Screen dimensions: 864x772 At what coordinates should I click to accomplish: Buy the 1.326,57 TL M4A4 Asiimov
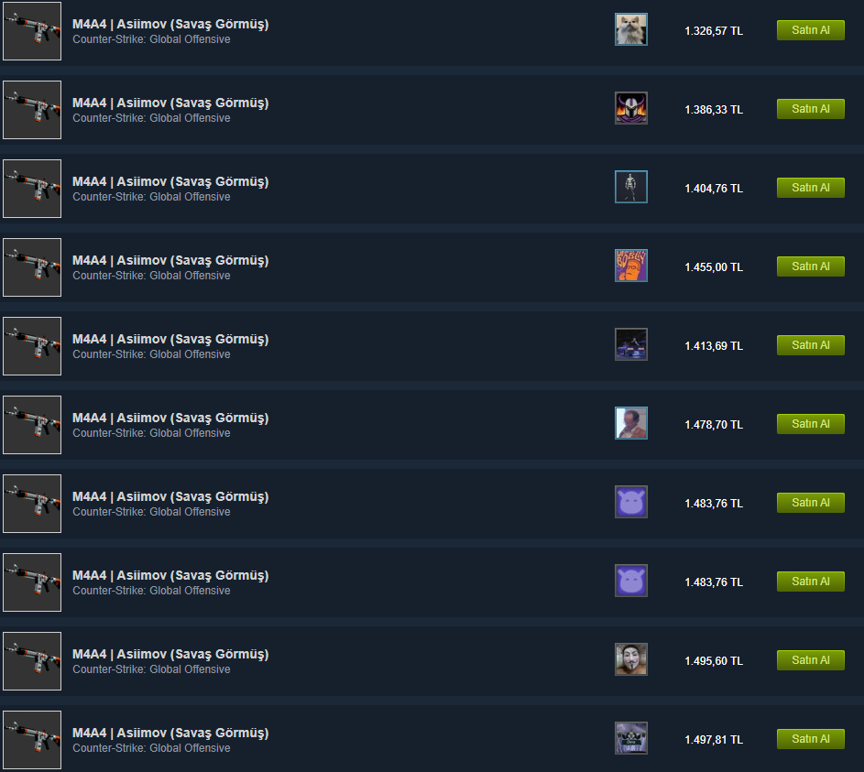click(x=811, y=30)
